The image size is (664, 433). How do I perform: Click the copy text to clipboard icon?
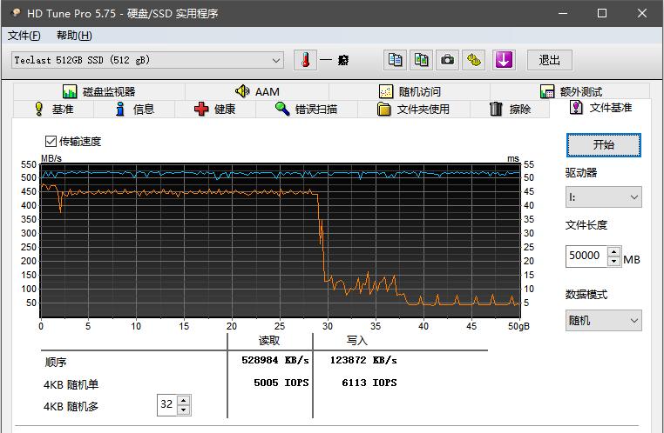click(395, 60)
